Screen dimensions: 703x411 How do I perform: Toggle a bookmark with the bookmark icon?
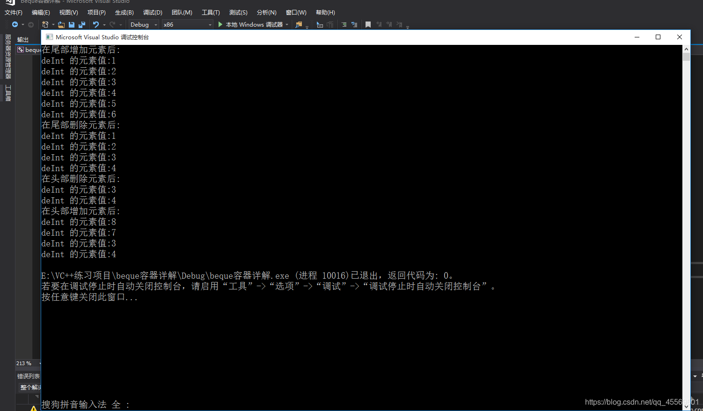coord(368,24)
